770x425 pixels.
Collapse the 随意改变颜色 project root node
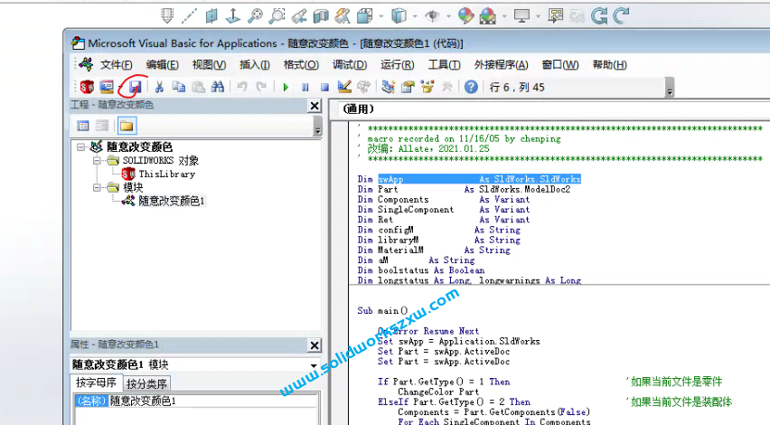pos(81,146)
